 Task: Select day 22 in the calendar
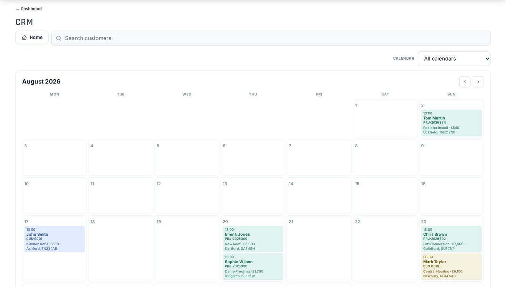pos(385,249)
